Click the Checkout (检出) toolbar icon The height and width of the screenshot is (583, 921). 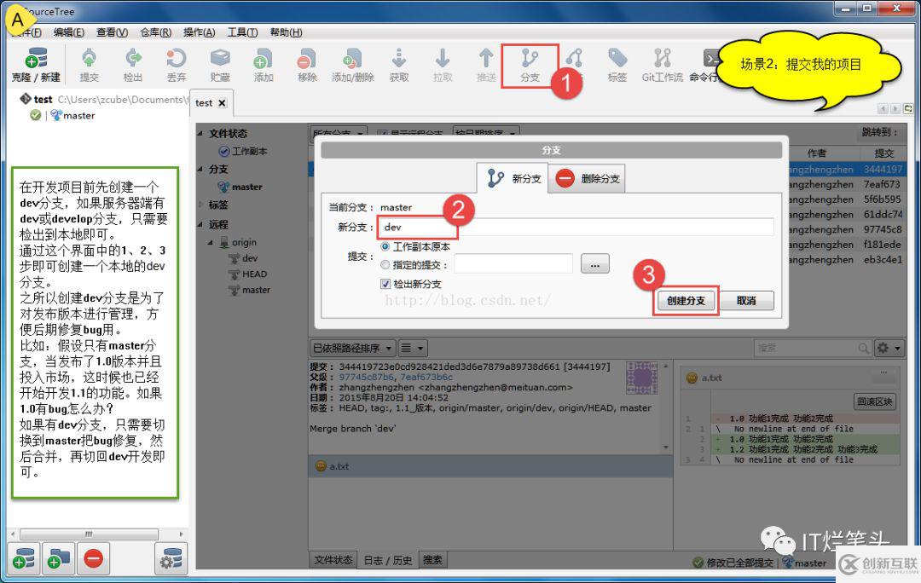pos(133,65)
